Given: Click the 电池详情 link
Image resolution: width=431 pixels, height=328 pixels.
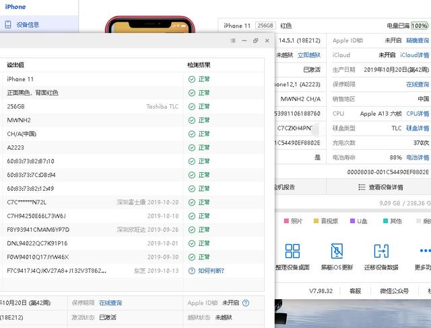Looking at the screenshot, I should [417, 157].
